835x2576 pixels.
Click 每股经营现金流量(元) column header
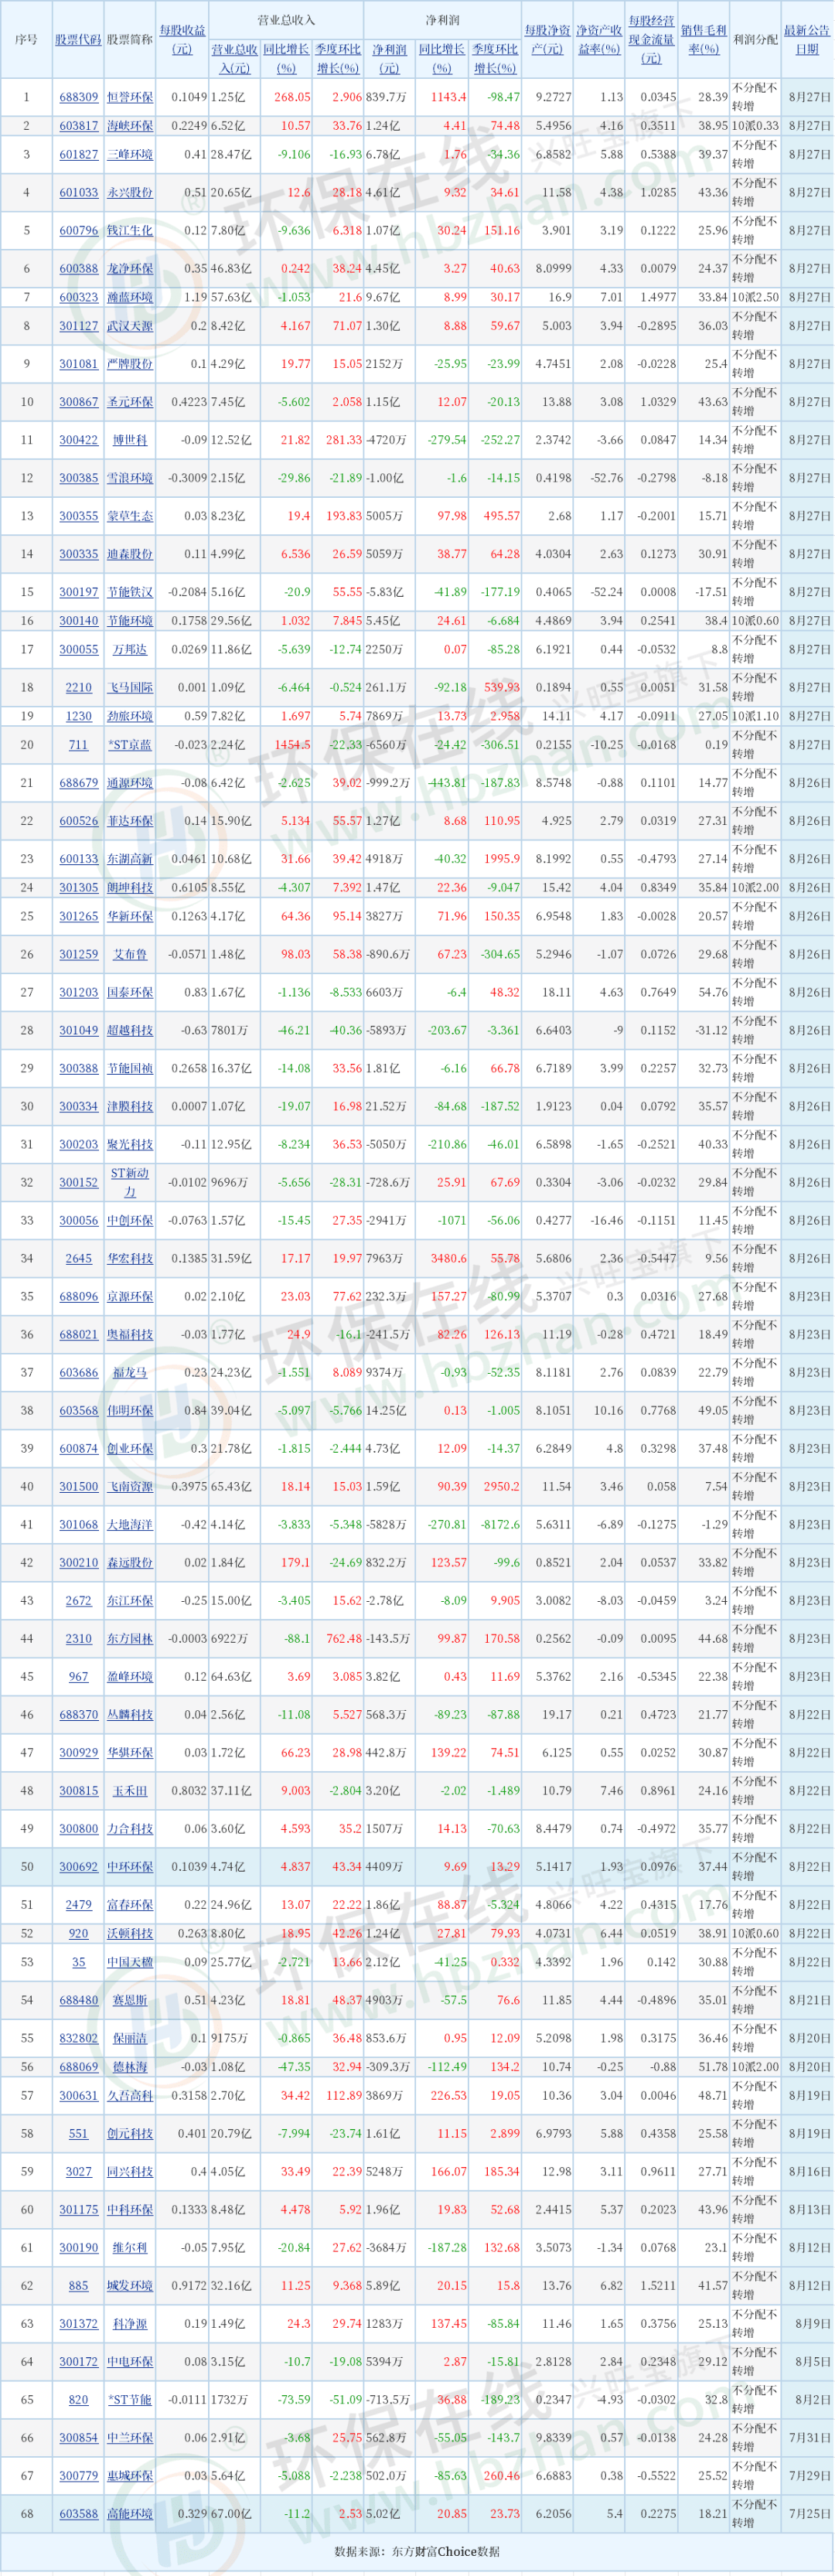point(651,39)
